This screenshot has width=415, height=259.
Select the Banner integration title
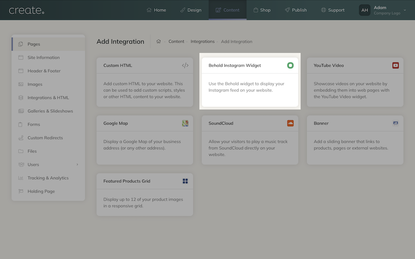coord(321,123)
